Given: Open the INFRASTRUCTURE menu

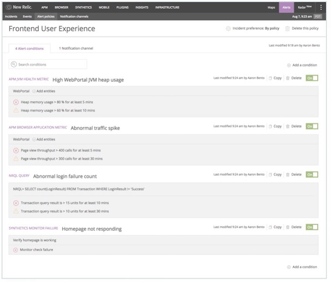Looking at the screenshot, I should 167,8.
